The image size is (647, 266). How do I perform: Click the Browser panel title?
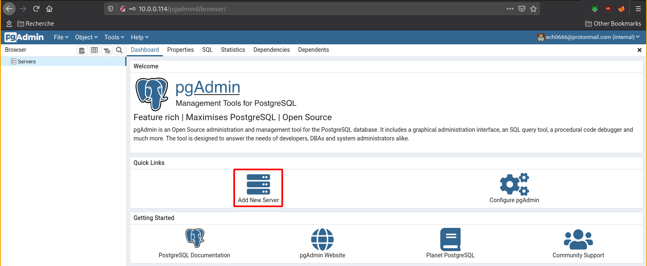pos(16,50)
